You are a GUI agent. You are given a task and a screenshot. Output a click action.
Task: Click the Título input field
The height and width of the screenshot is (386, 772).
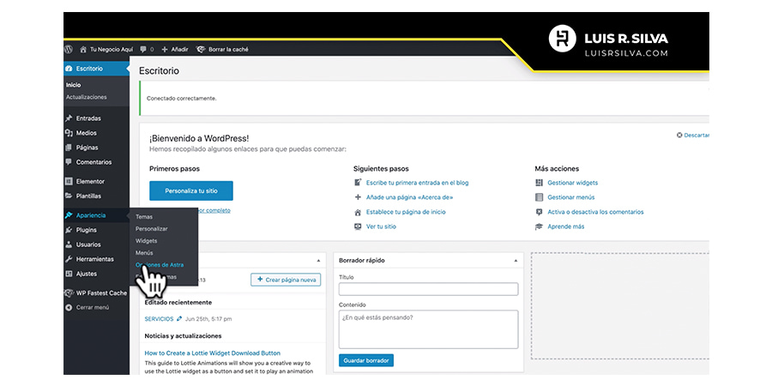tap(428, 289)
